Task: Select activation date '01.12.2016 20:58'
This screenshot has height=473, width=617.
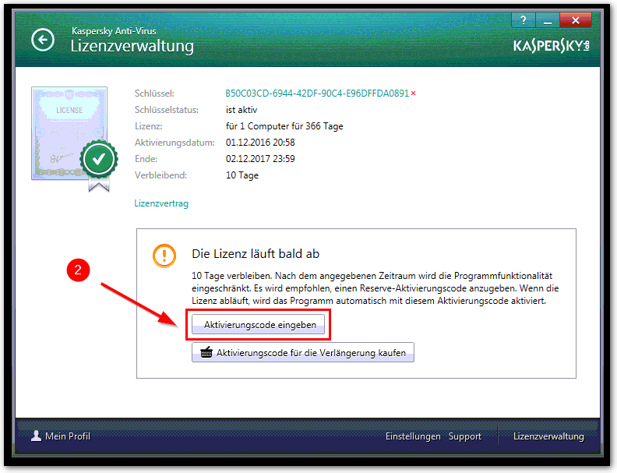Action: pyautogui.click(x=260, y=143)
